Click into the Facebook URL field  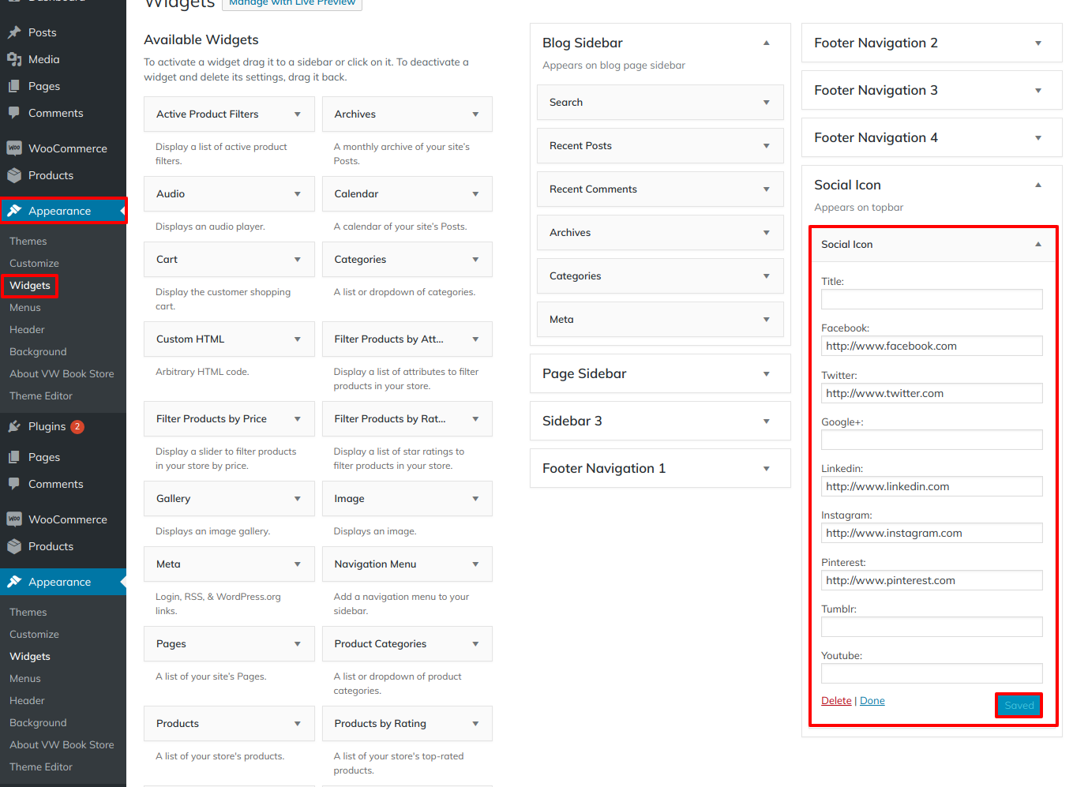pyautogui.click(x=932, y=346)
